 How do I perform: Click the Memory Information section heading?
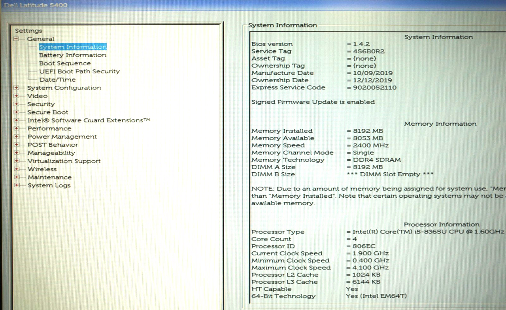tap(440, 124)
